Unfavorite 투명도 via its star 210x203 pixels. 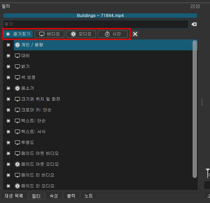pos(8,143)
